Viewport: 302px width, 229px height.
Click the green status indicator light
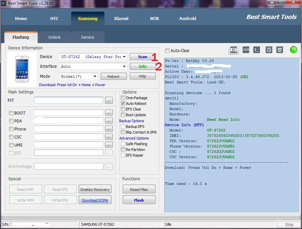coord(294,50)
